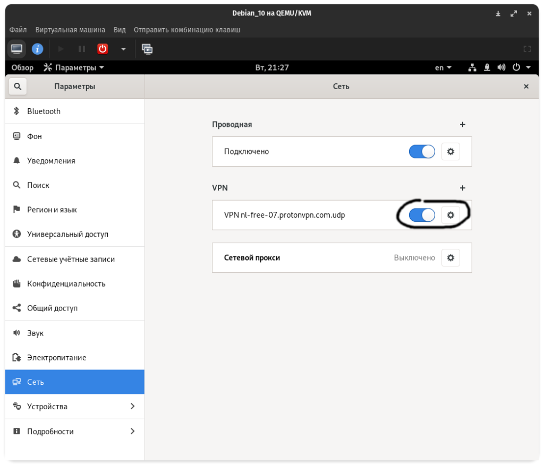The height and width of the screenshot is (466, 544).
Task: Click the graphical console monitor icon
Action: [x=17, y=49]
